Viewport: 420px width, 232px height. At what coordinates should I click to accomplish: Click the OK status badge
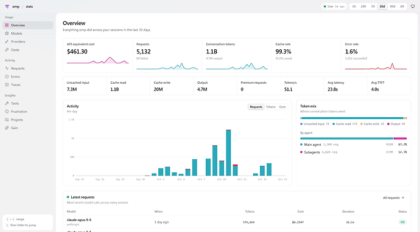click(x=402, y=222)
